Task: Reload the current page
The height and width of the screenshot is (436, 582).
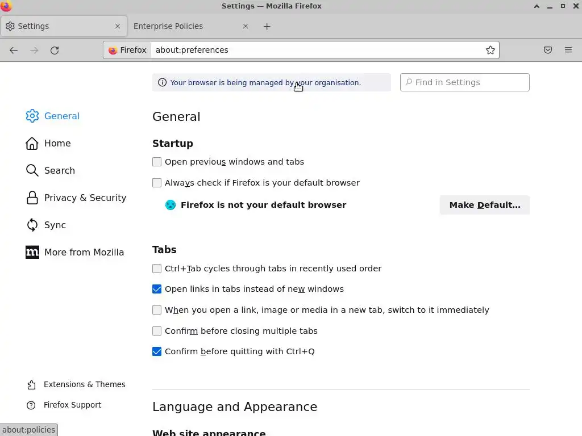Action: click(55, 50)
